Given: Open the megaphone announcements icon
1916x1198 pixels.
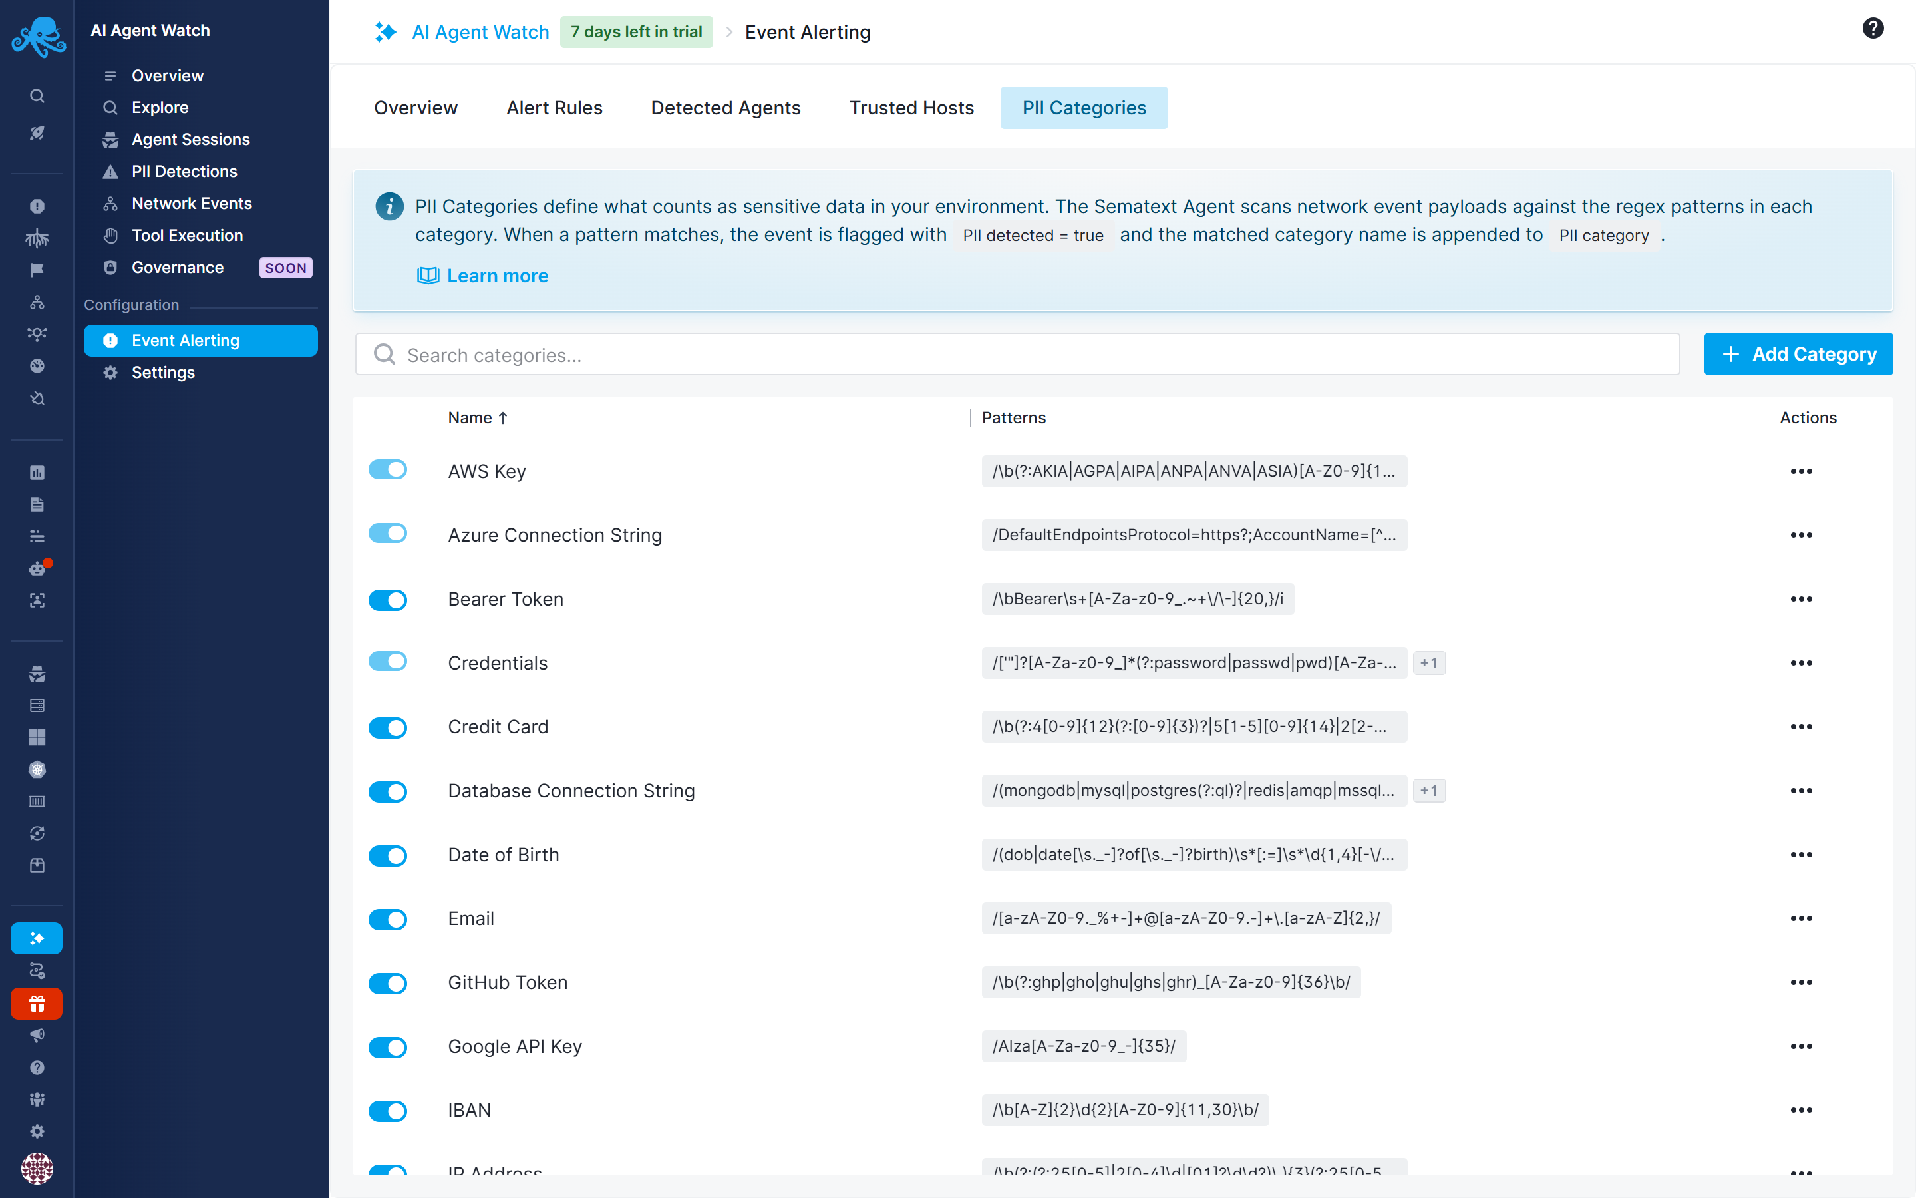Looking at the screenshot, I should tap(37, 1036).
